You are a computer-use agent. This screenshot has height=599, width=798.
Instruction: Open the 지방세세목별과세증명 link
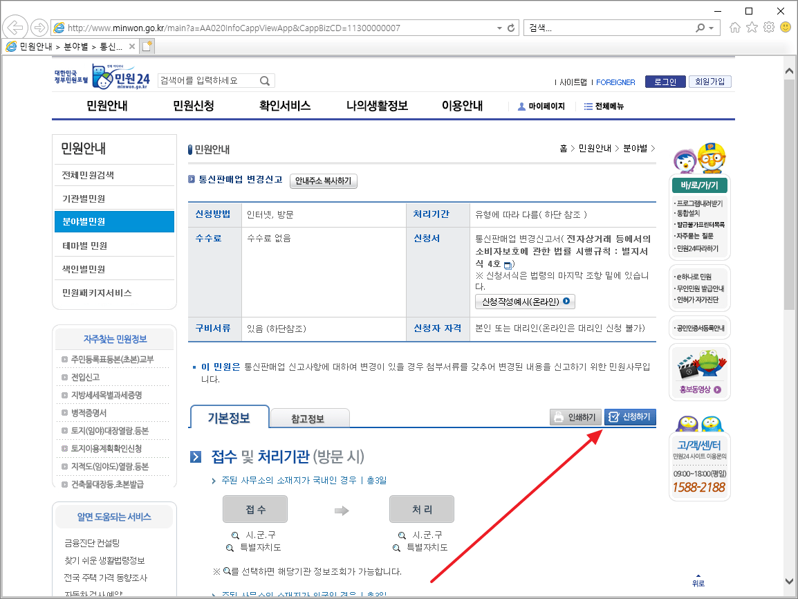pyautogui.click(x=106, y=395)
